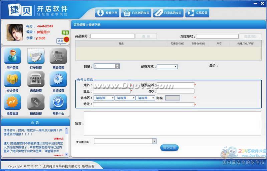Click the 快速下单 toolbar button
This screenshot has width=267, height=171.
(x=107, y=13)
